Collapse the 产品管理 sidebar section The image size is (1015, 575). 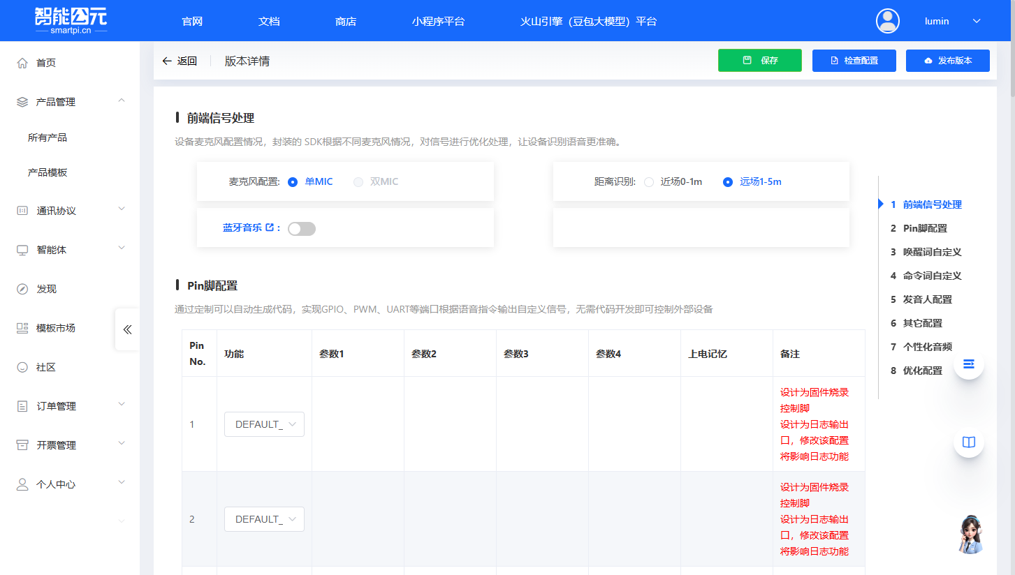(x=122, y=100)
